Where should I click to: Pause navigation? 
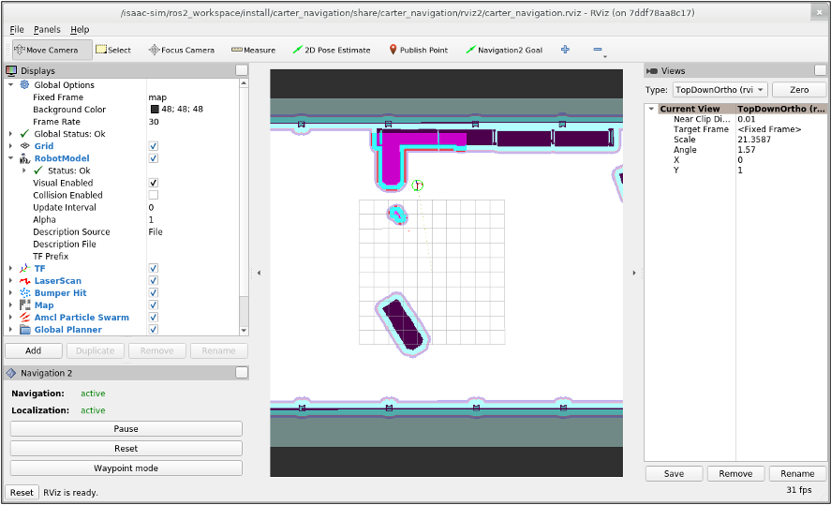pos(126,429)
